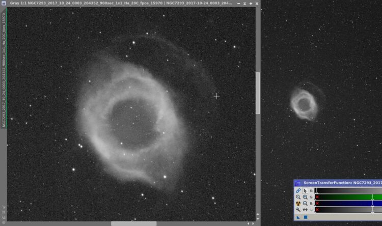Click the zoom 1:1 magnifier icon

coord(298,197)
